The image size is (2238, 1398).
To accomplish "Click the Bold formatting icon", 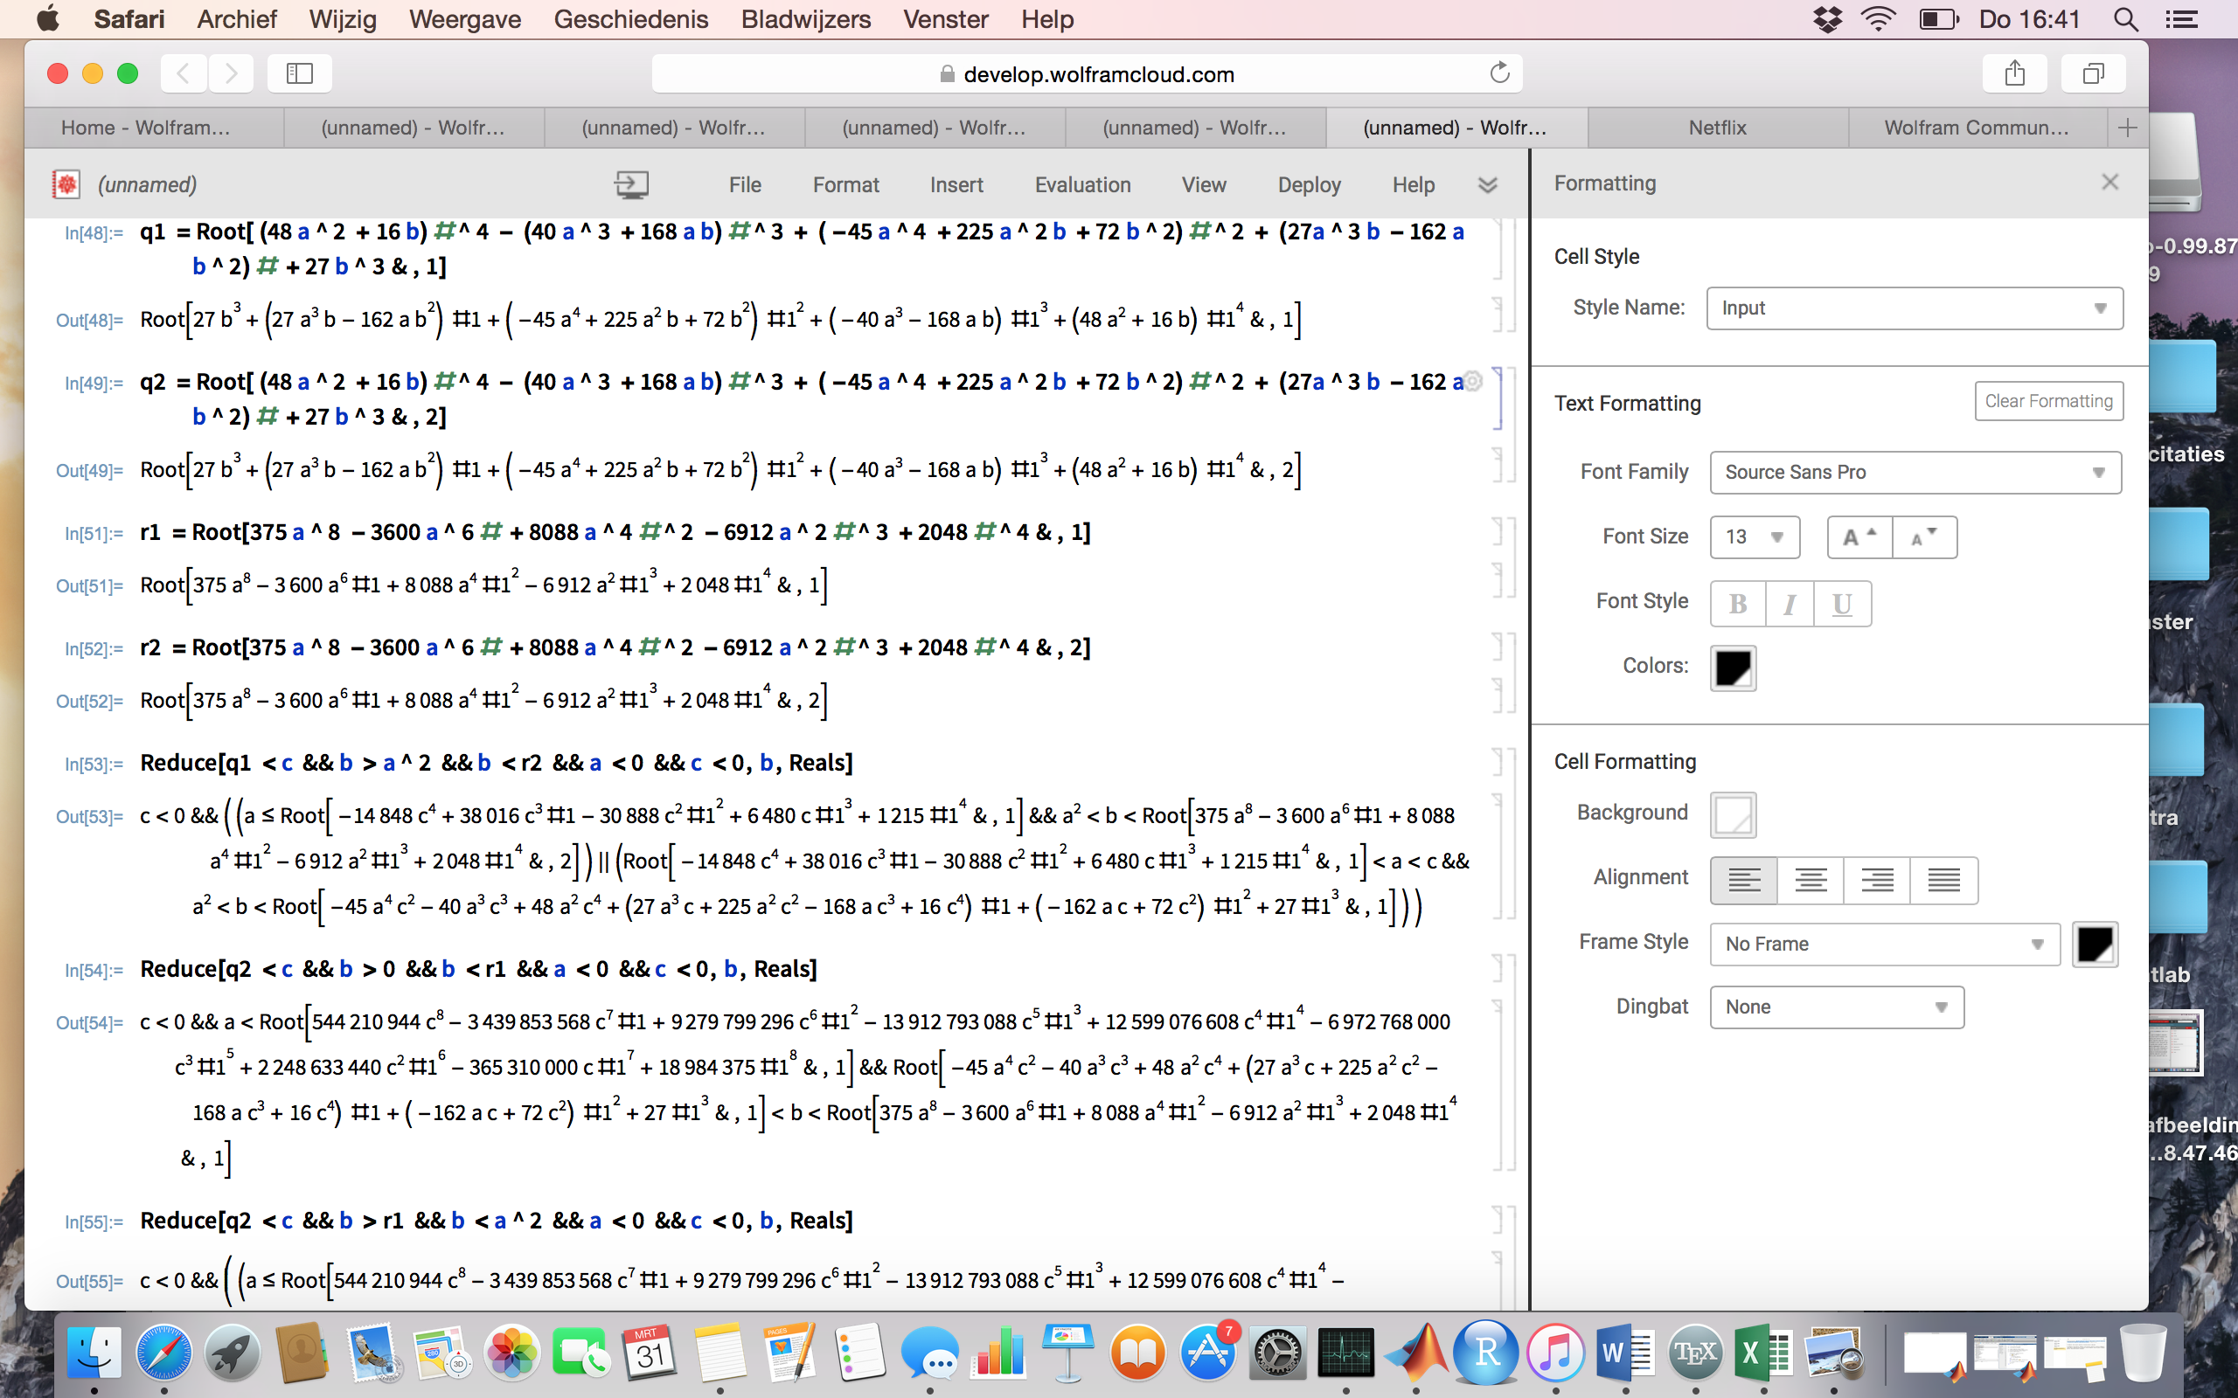I will pyautogui.click(x=1737, y=602).
